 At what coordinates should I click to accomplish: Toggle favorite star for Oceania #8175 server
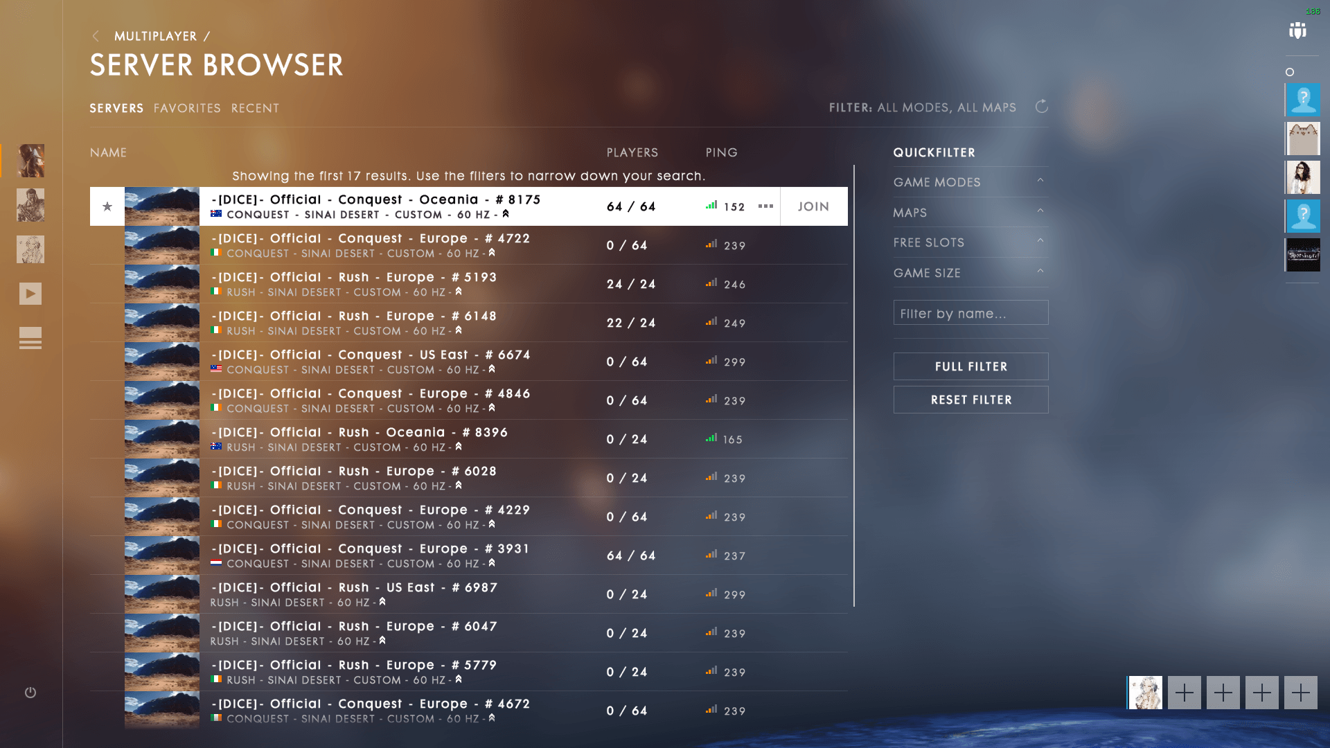point(107,206)
